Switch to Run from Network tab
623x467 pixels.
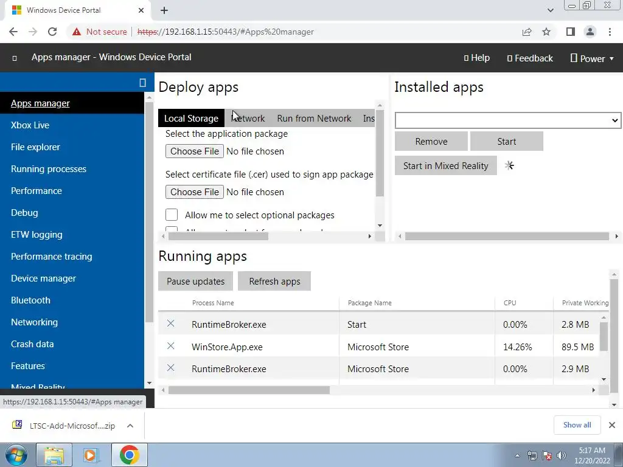point(314,119)
